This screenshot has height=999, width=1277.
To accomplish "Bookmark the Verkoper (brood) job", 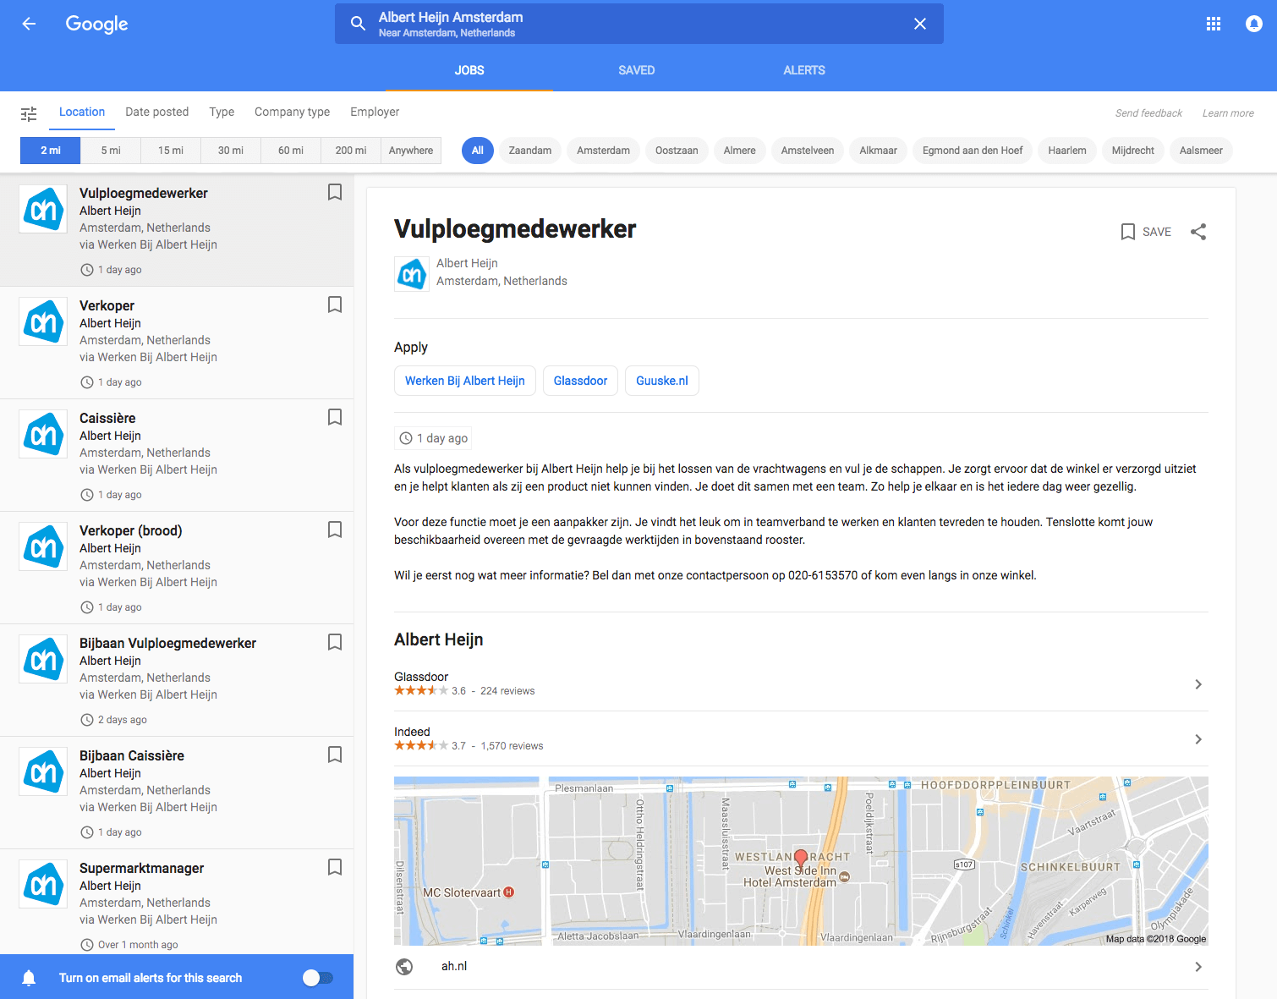I will (335, 530).
